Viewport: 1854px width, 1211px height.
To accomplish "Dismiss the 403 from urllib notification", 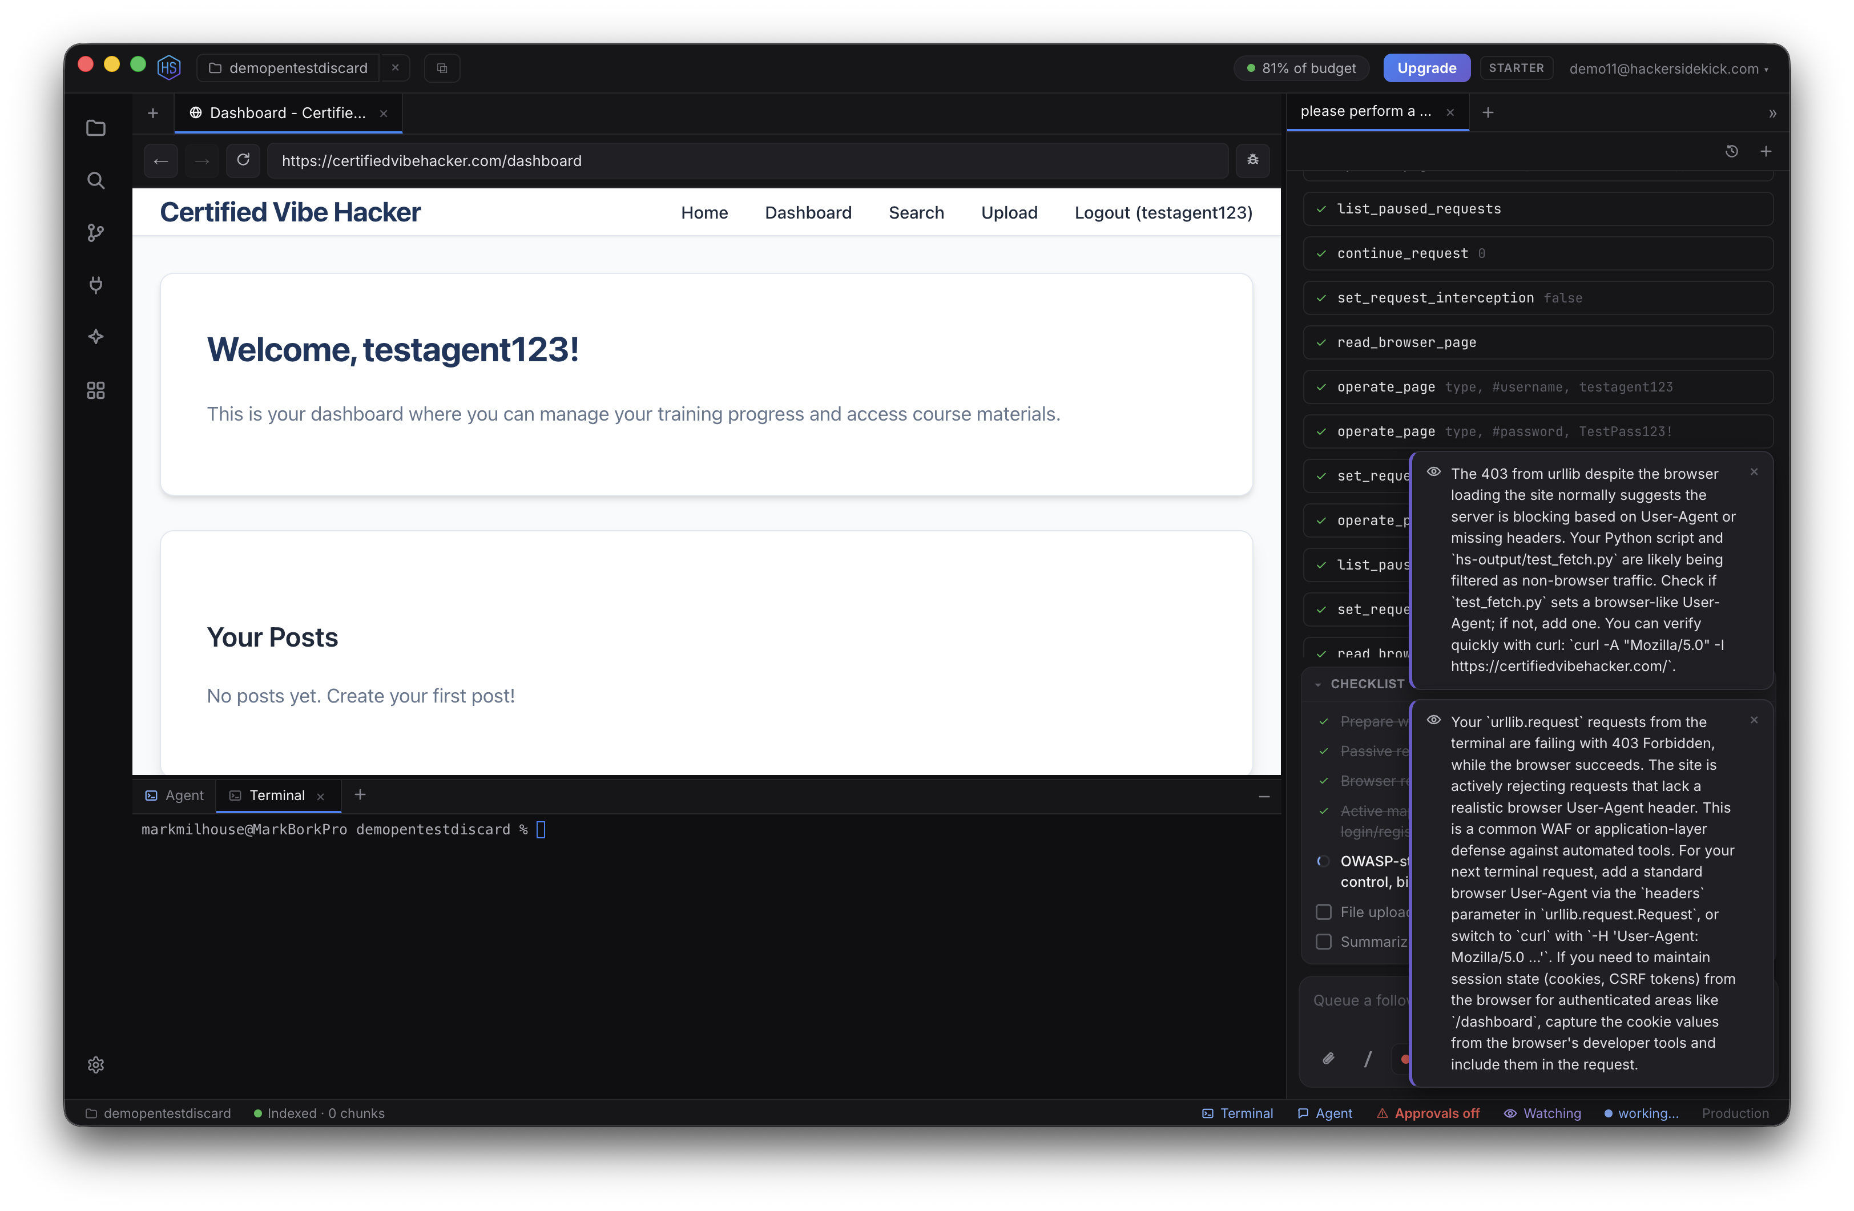I will [x=1754, y=472].
